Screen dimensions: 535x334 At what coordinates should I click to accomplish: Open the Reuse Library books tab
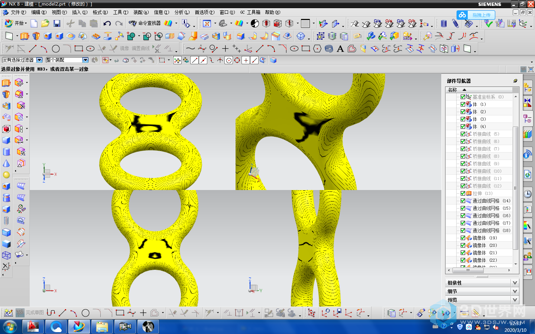(528, 134)
